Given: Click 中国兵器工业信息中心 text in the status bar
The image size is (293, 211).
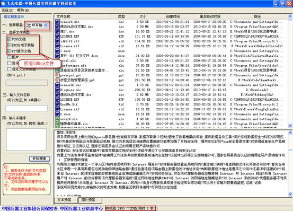Looking at the screenshot, I should coord(82,208).
